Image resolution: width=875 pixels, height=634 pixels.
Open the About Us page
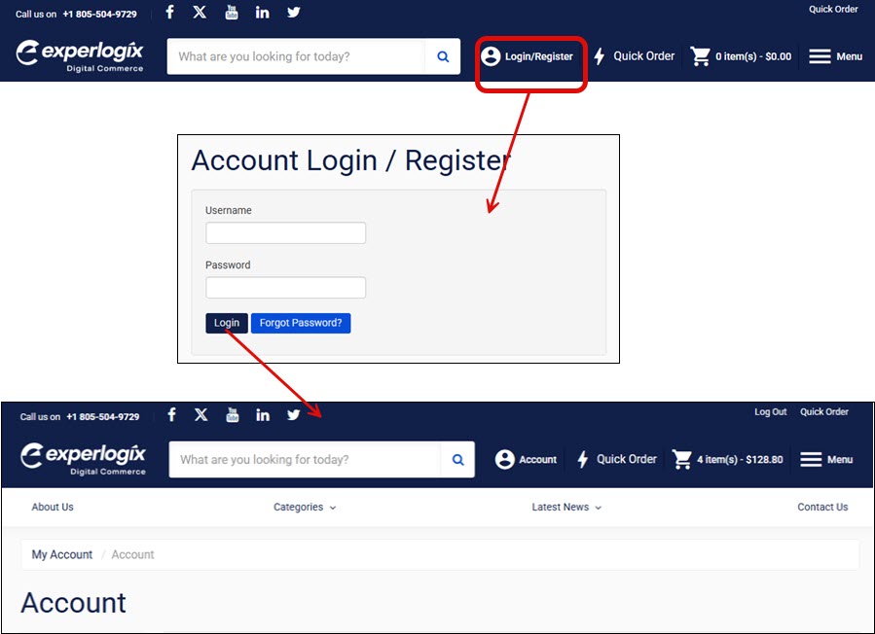52,507
